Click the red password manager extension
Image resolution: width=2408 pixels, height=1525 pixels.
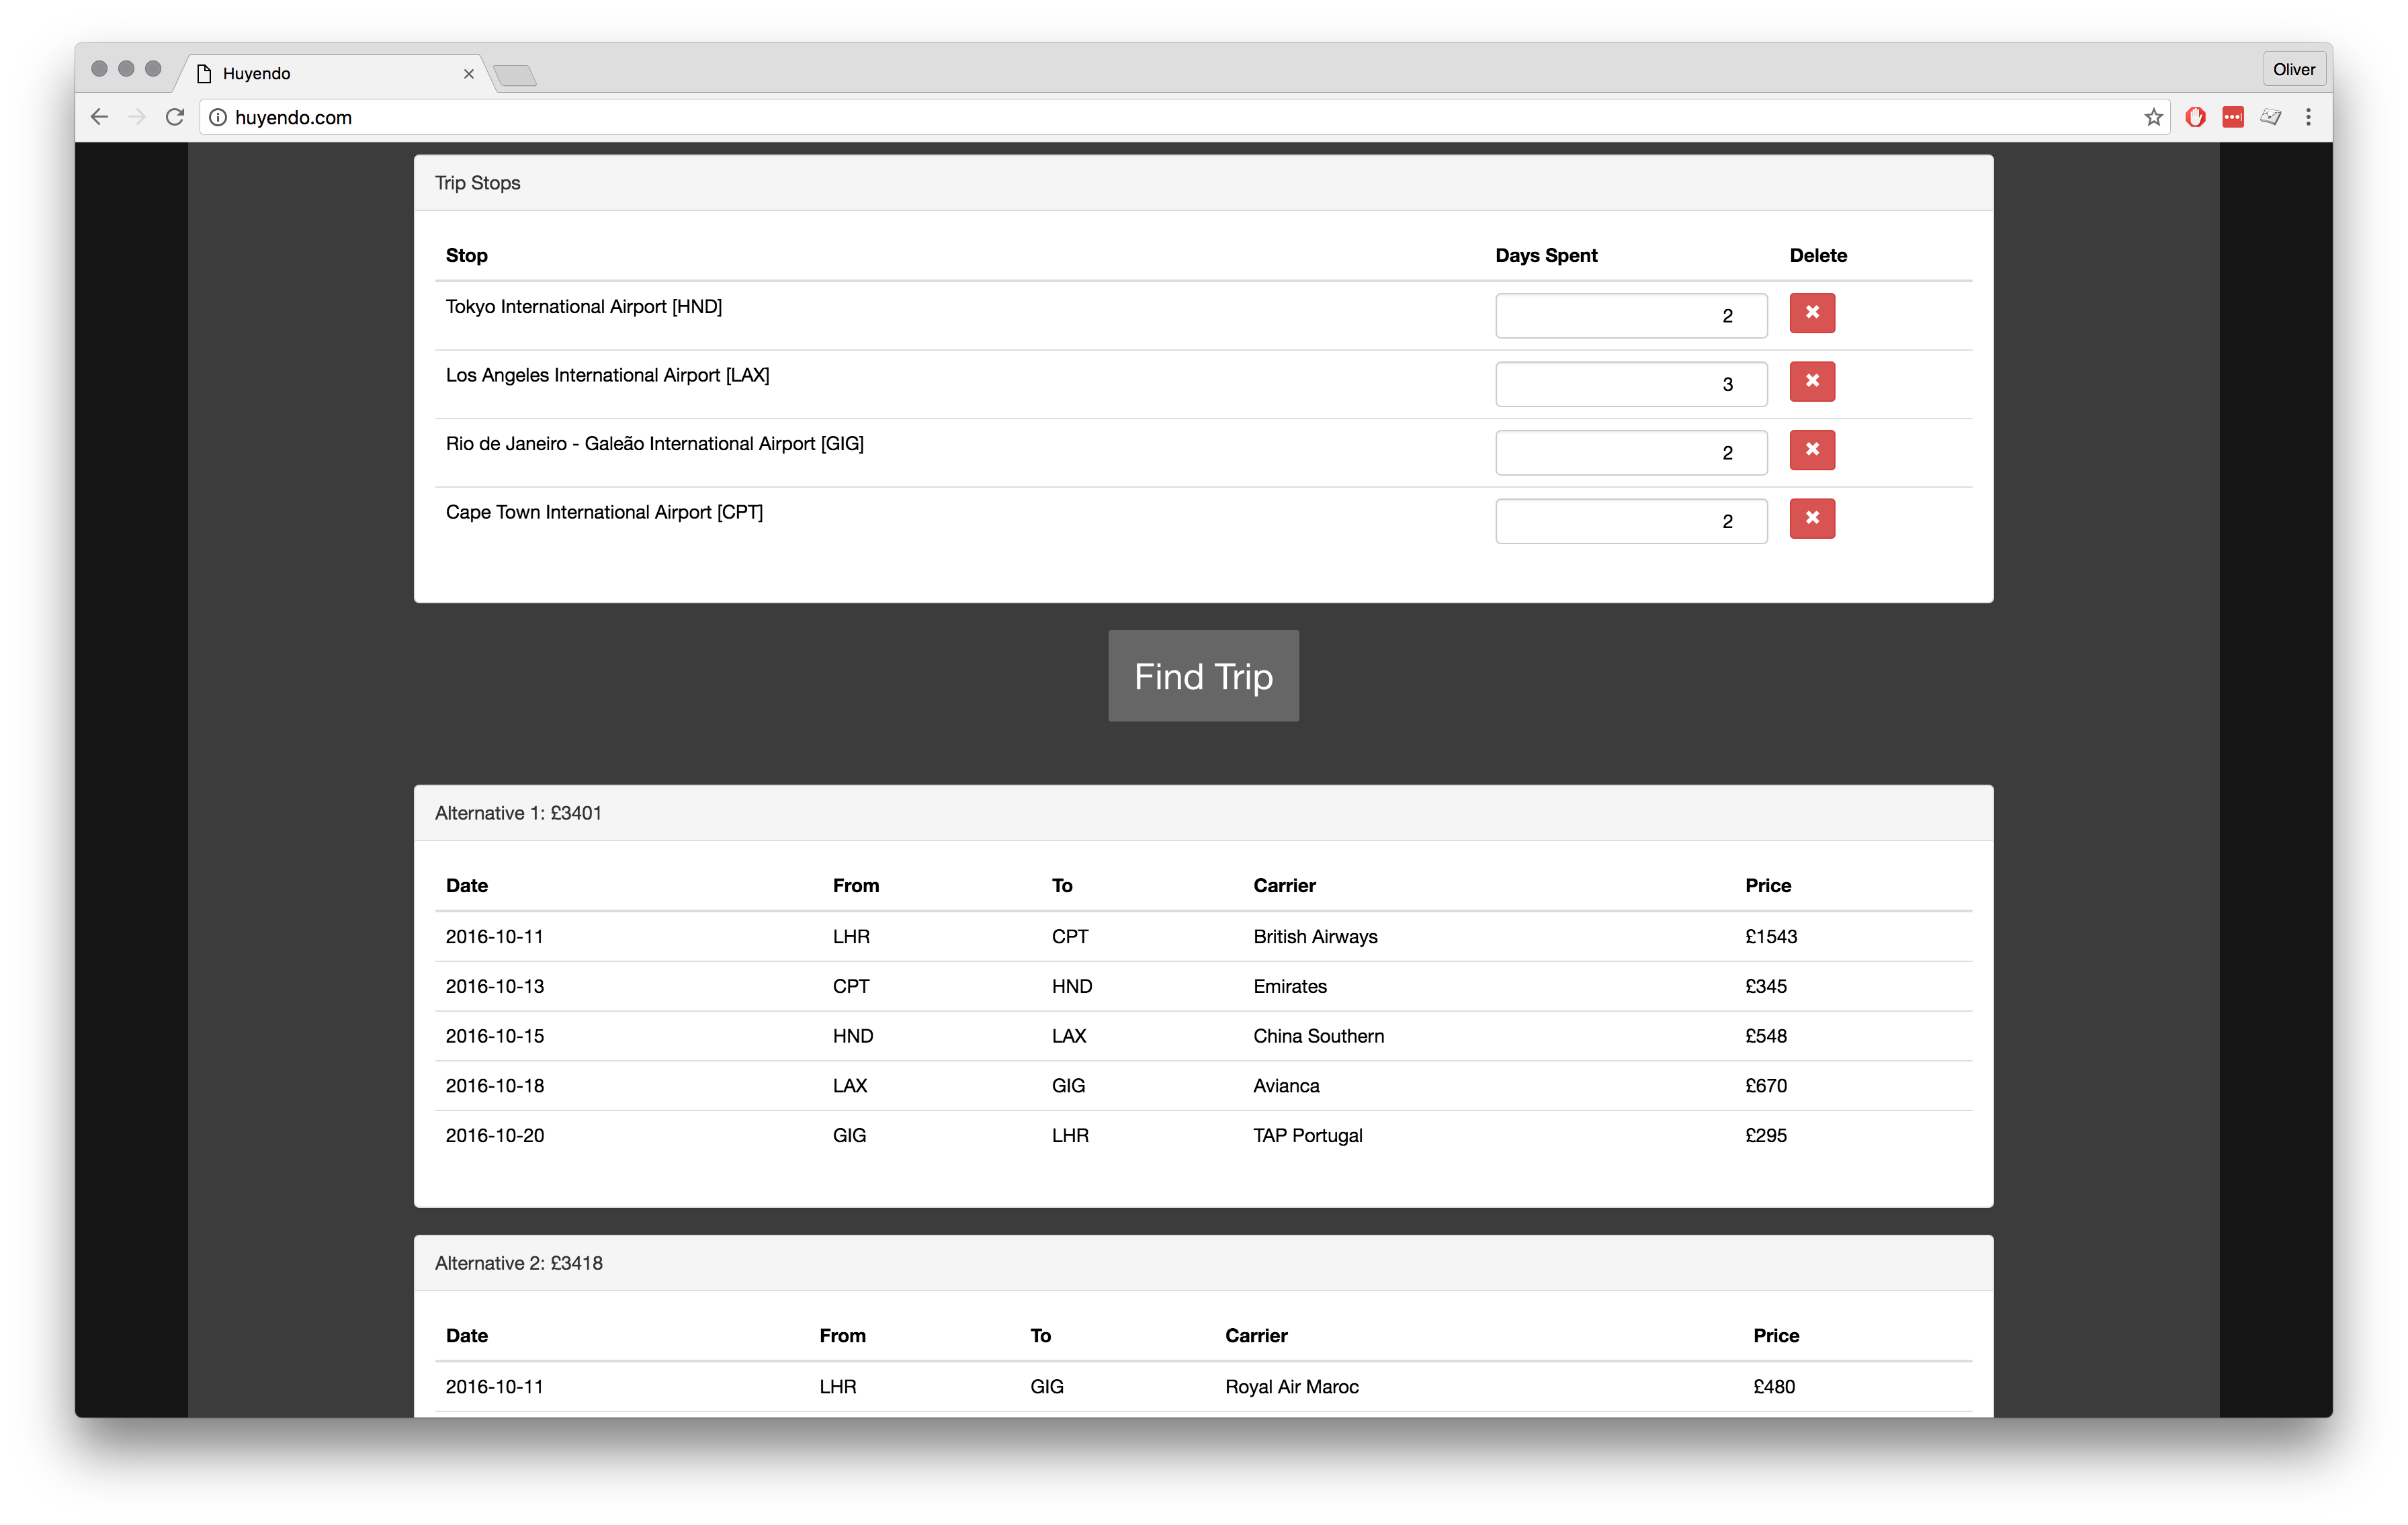(x=2232, y=118)
